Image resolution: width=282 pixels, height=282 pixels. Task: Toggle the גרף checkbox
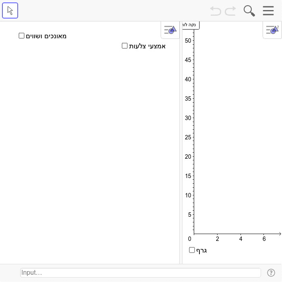tap(192, 250)
